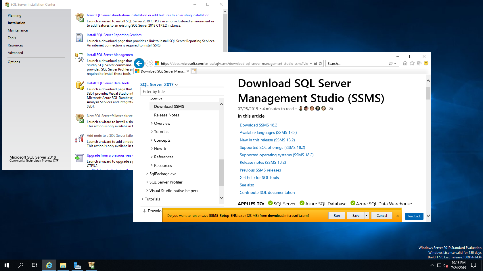Close the Download SQL Server Mana... tab
Image resolution: width=483 pixels, height=271 pixels.
[188, 71]
